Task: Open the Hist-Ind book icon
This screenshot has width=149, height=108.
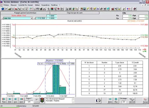Action: (132, 100)
